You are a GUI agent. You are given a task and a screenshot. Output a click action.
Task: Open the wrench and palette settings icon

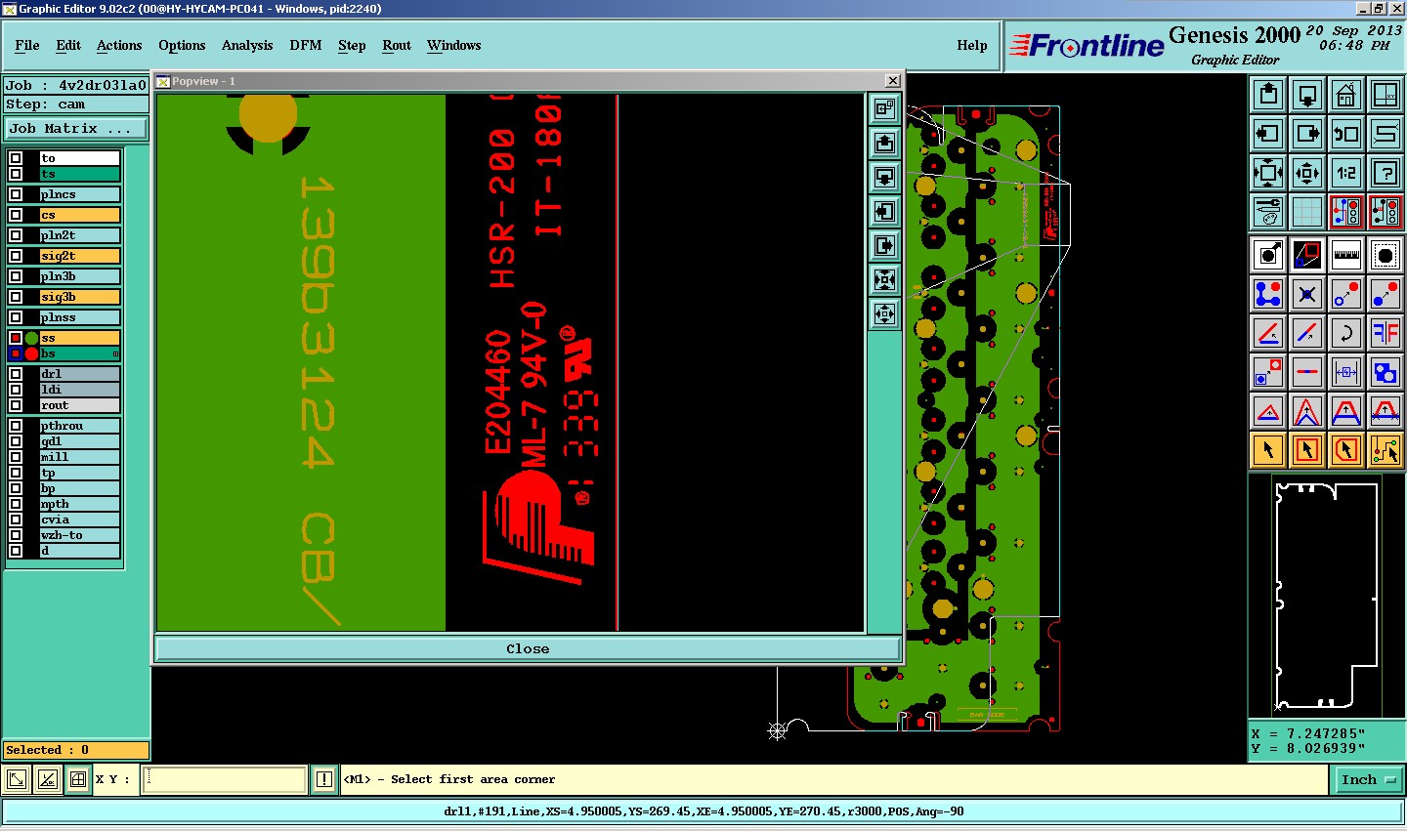(x=1268, y=212)
